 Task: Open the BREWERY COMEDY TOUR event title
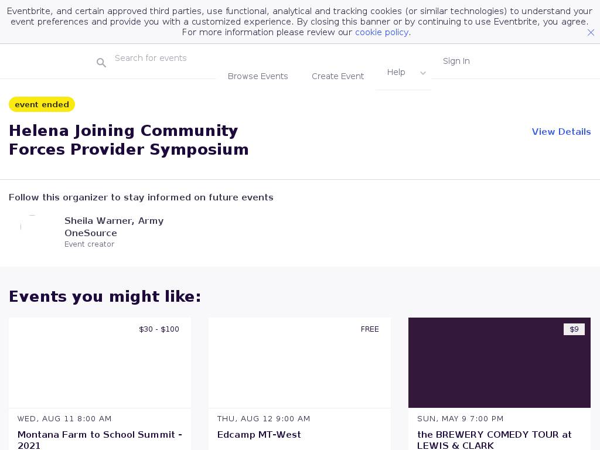(x=494, y=439)
